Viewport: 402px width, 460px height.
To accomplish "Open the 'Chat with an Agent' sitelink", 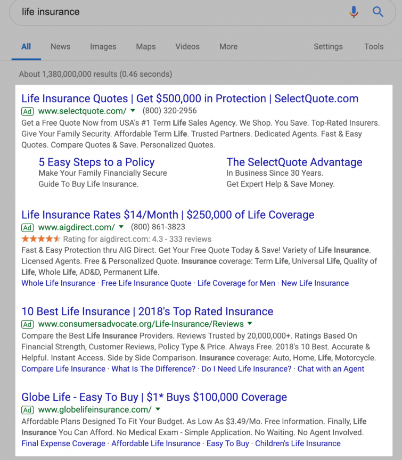I will pyautogui.click(x=331, y=369).
